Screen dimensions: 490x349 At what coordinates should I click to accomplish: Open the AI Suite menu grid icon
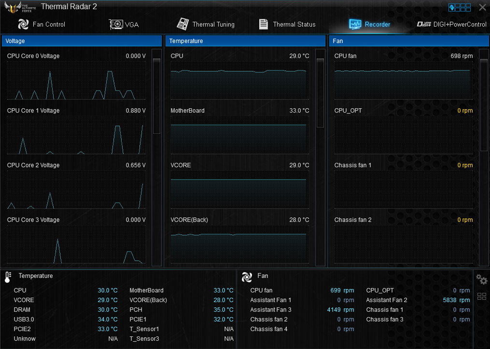pyautogui.click(x=460, y=7)
